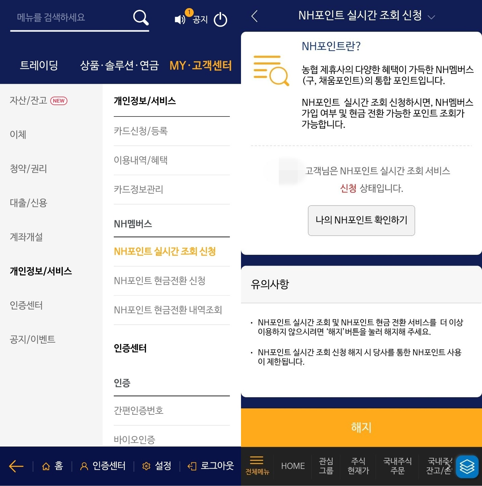
Task: Tap the 인증센터 submenu heading
Action: [x=130, y=348]
